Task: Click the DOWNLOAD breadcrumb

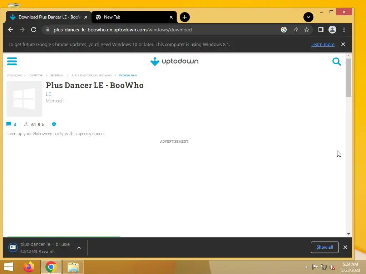Action: [128, 76]
